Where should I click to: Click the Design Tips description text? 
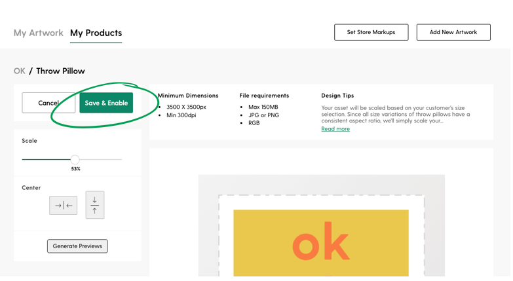click(x=396, y=114)
